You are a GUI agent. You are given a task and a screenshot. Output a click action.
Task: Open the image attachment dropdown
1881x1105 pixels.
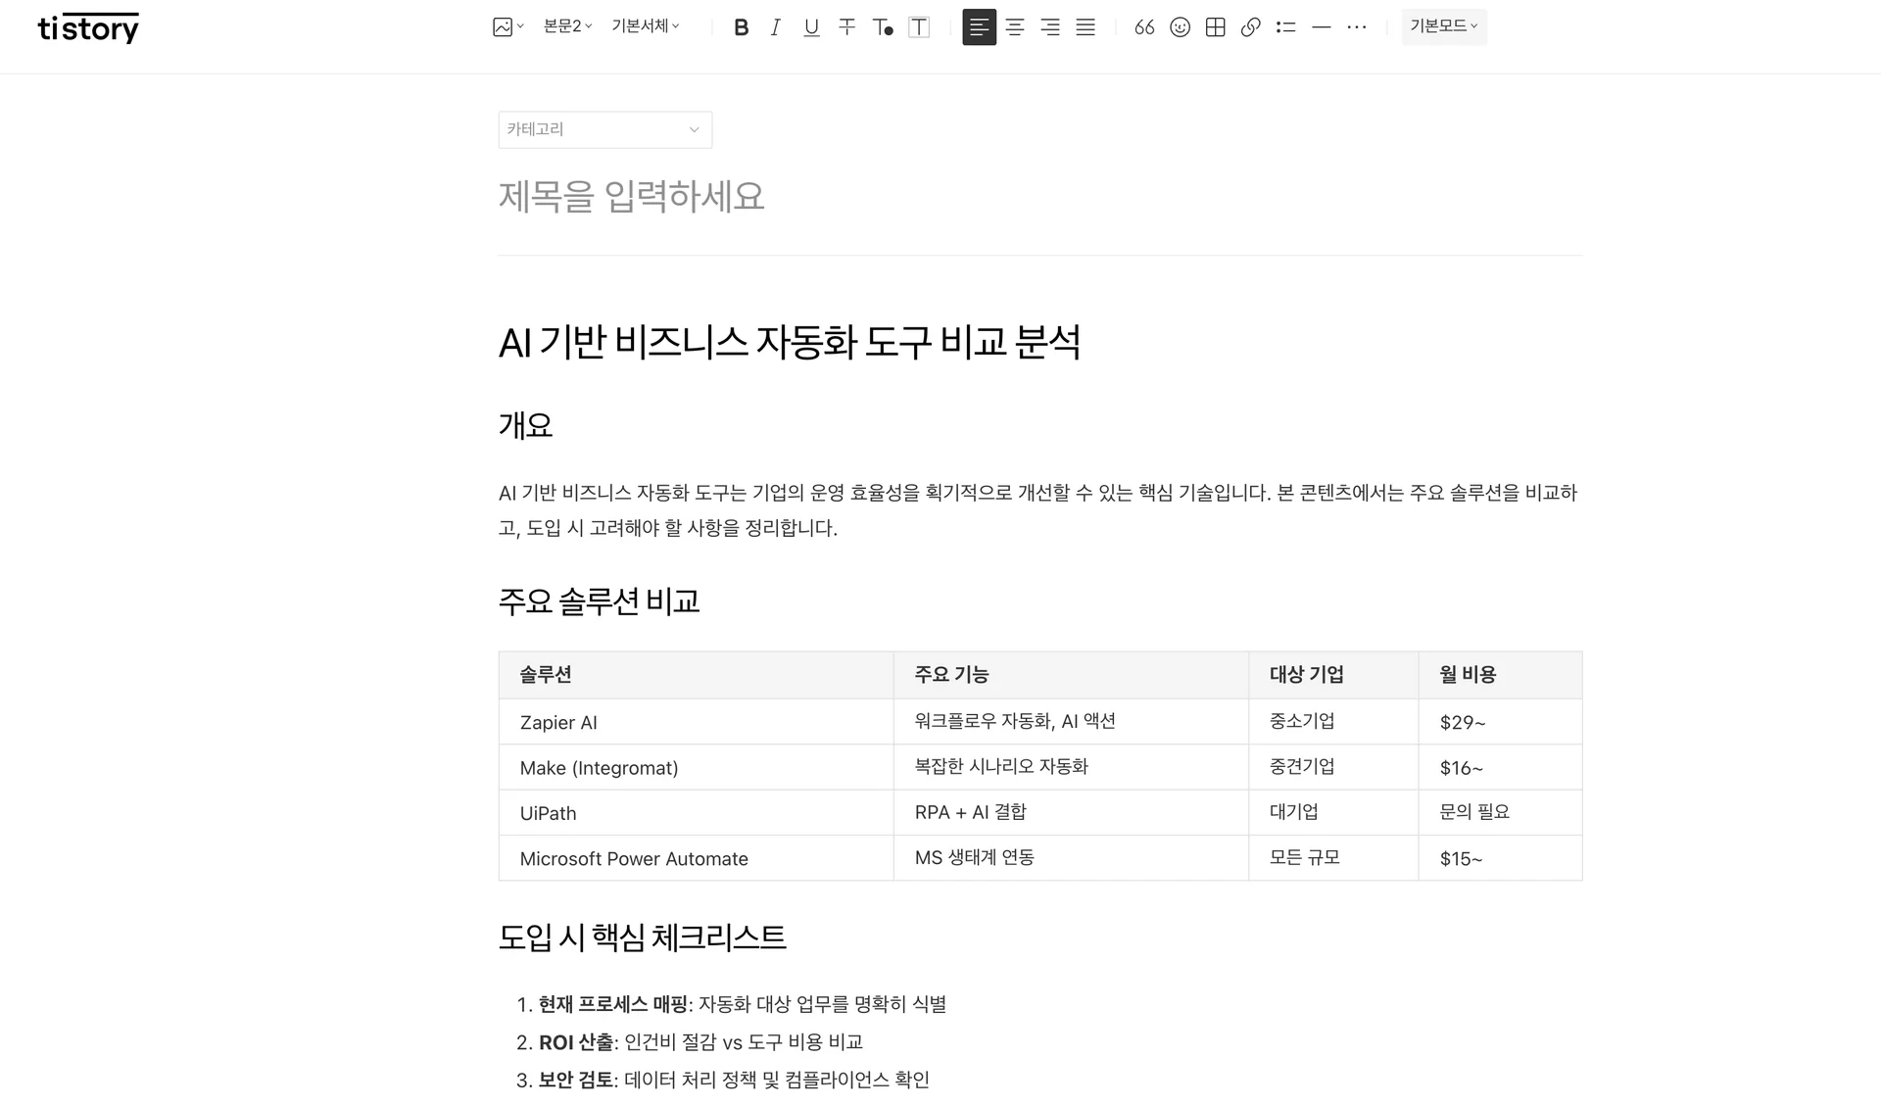(507, 27)
